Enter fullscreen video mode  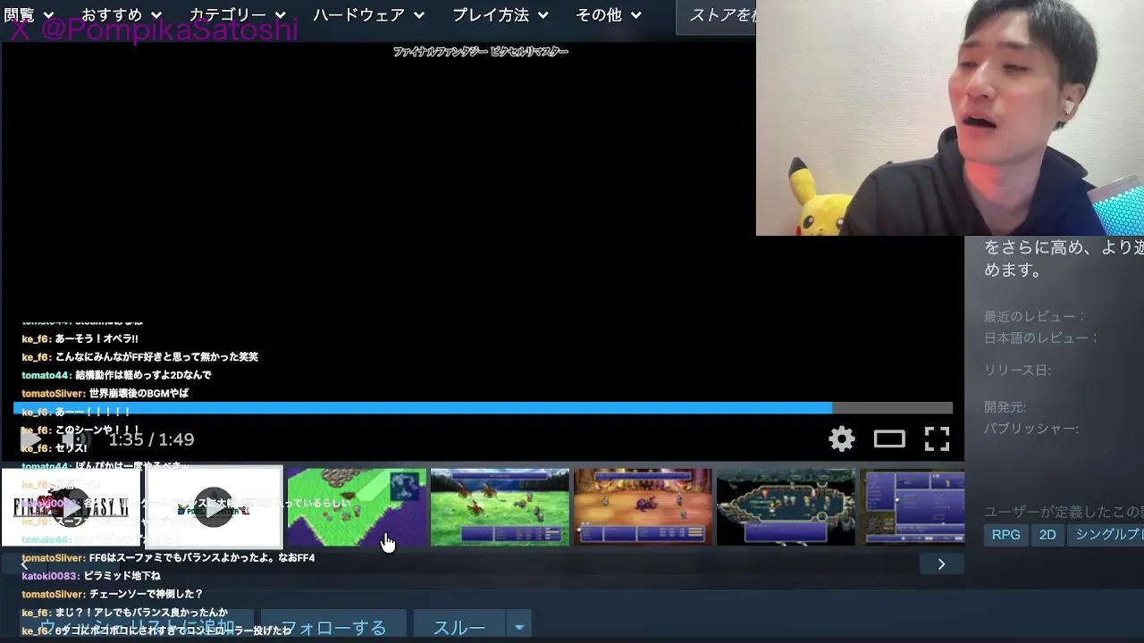pyautogui.click(x=937, y=438)
